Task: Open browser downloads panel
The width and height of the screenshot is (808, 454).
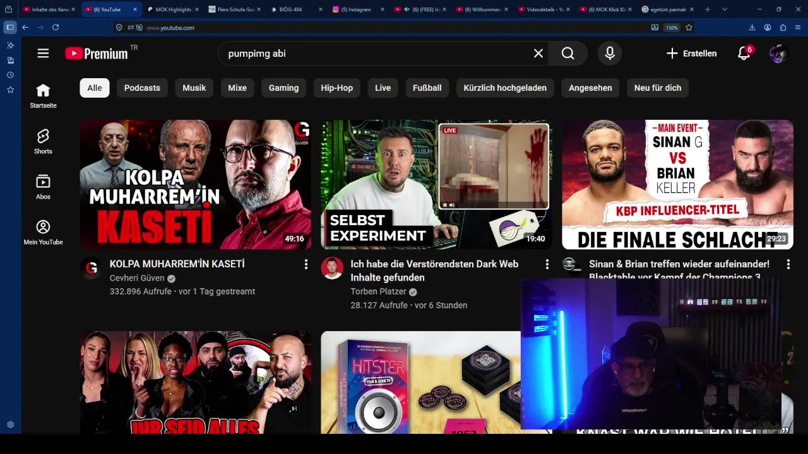Action: click(x=752, y=28)
